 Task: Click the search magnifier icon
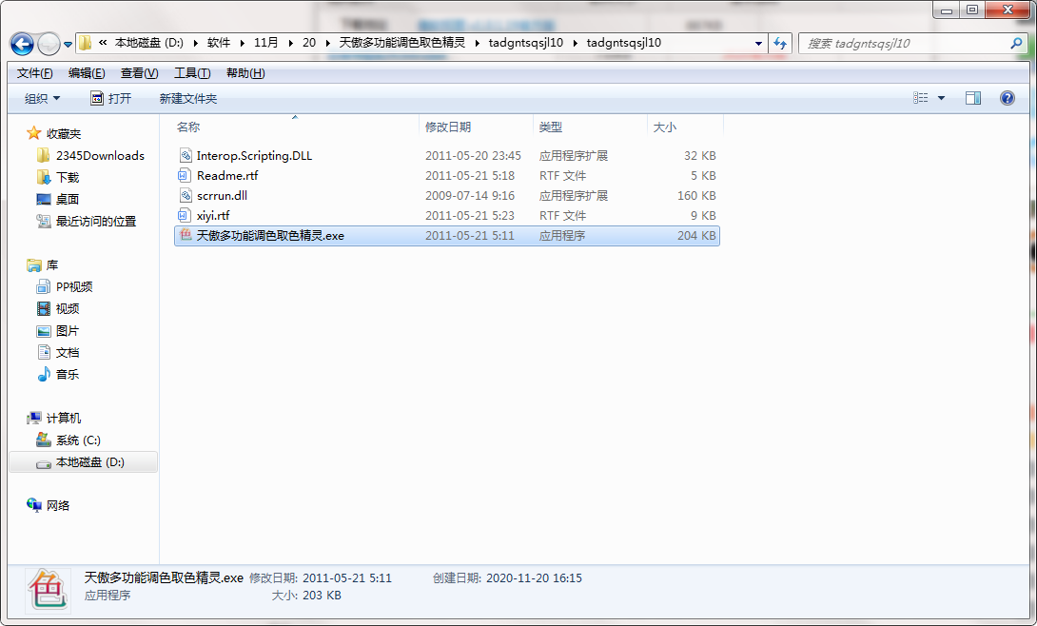1016,44
